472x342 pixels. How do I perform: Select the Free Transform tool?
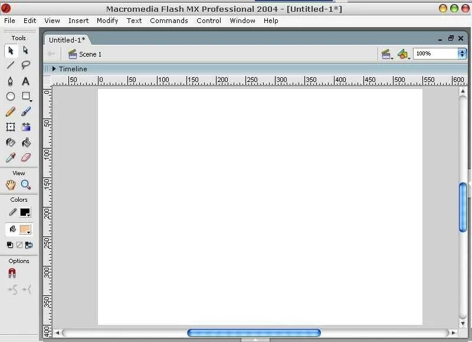click(x=11, y=127)
